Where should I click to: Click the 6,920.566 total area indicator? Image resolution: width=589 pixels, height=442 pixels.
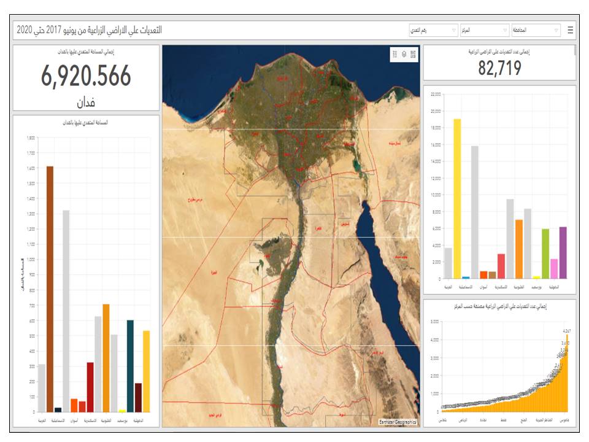tap(86, 77)
